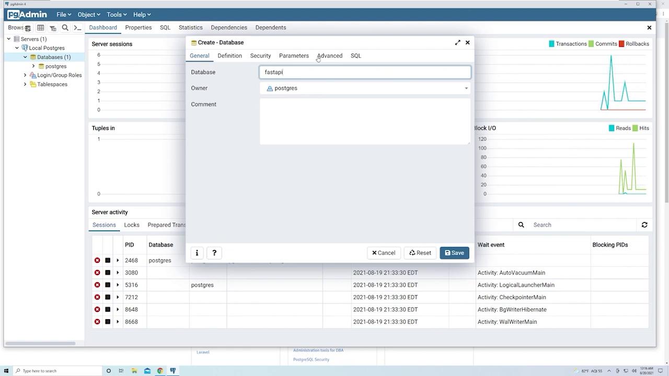This screenshot has width=669, height=376.
Task: Cancel active query for PID 7212
Action: (108, 297)
